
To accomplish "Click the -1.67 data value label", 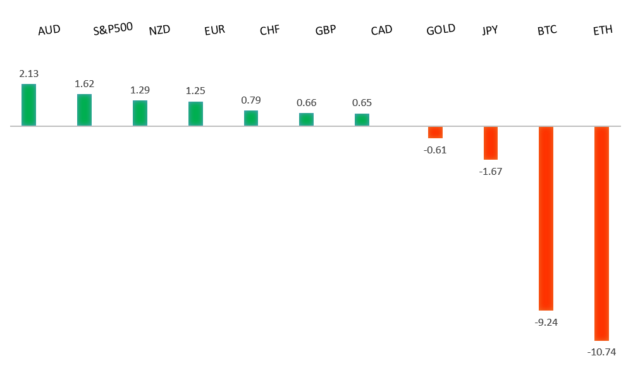I will tap(491, 171).
